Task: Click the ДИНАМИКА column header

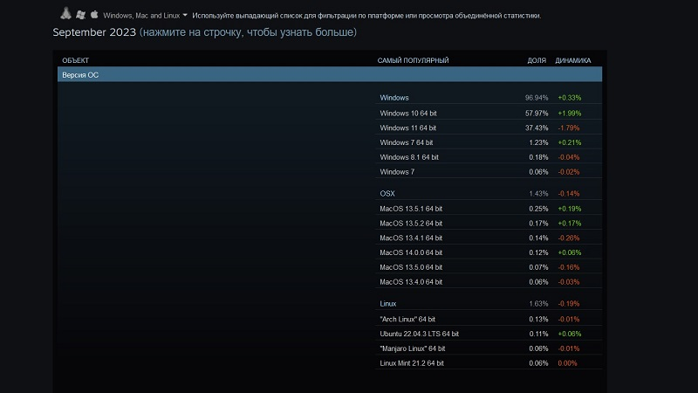Action: pos(572,60)
